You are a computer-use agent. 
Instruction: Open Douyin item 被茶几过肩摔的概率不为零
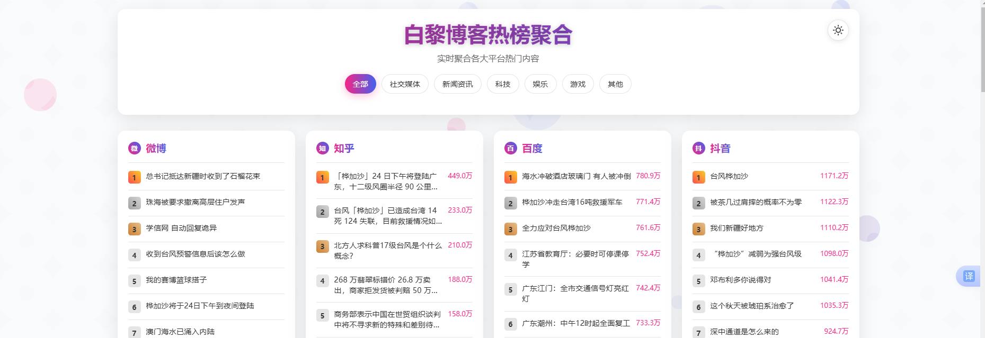point(756,202)
